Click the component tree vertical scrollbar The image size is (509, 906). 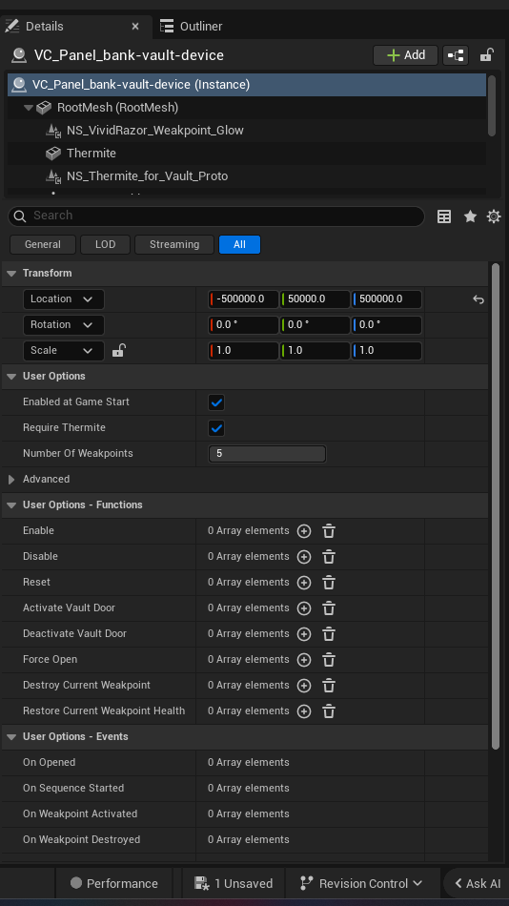(x=492, y=106)
